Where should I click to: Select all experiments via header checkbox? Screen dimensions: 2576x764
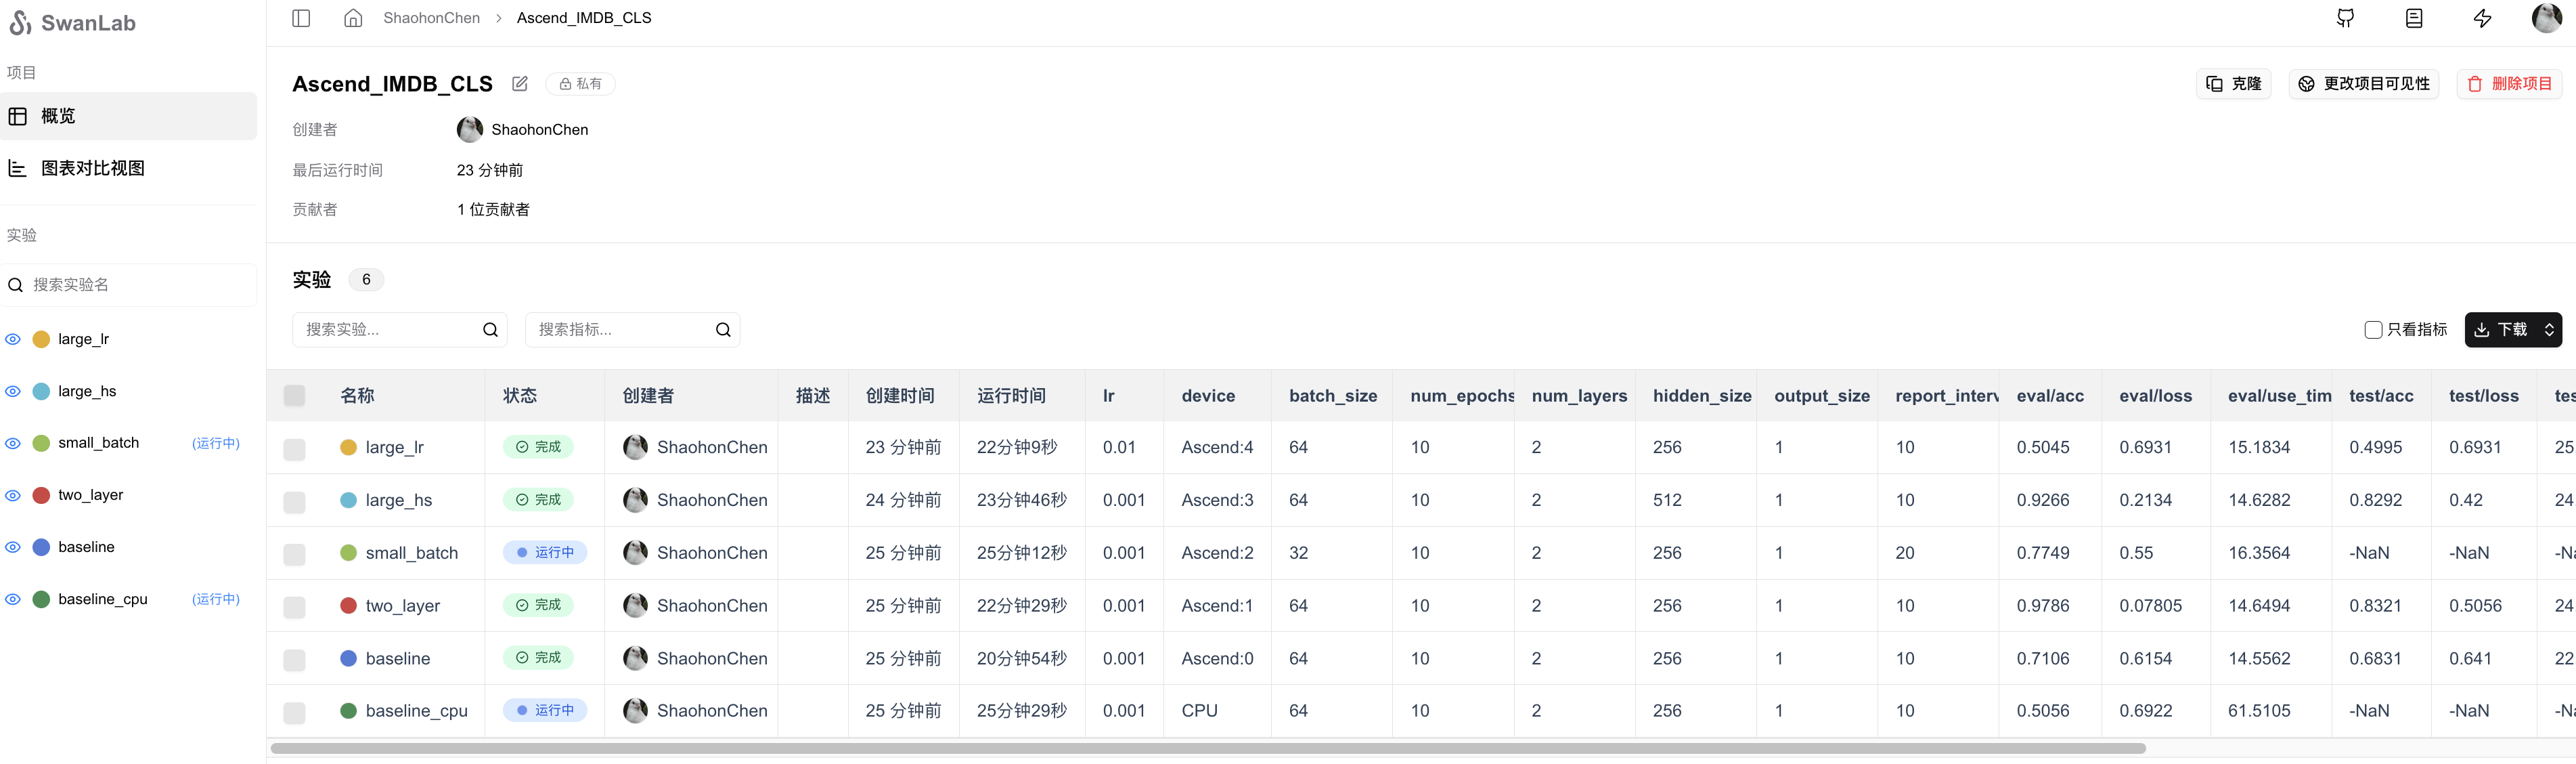[294, 396]
